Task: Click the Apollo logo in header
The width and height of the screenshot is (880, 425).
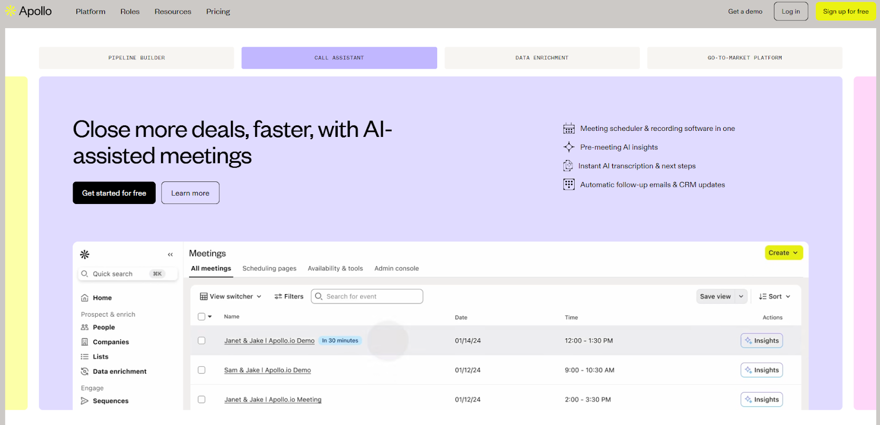Action: coord(29,11)
